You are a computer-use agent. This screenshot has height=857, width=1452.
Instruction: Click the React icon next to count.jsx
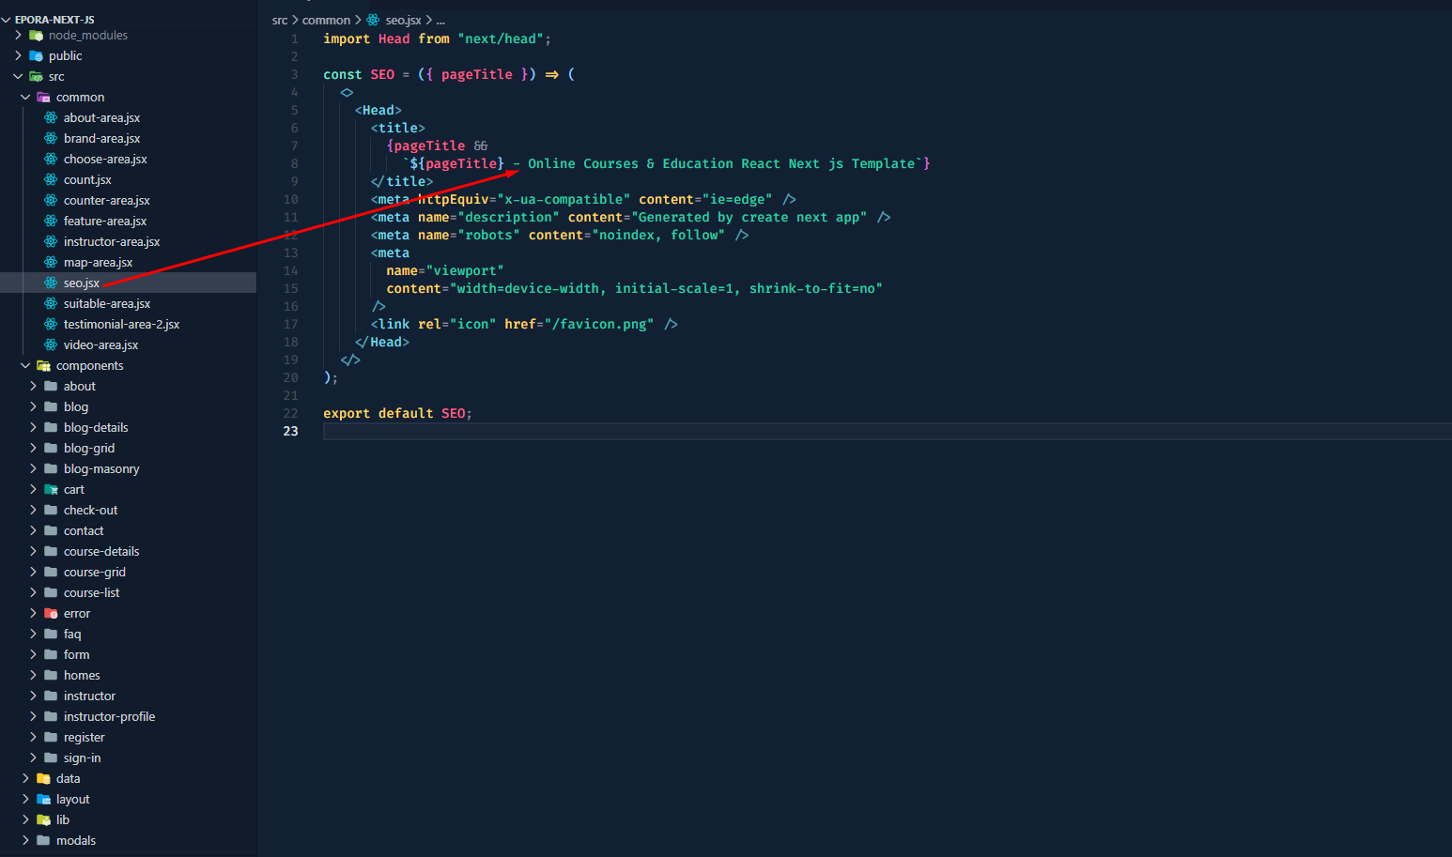click(51, 179)
